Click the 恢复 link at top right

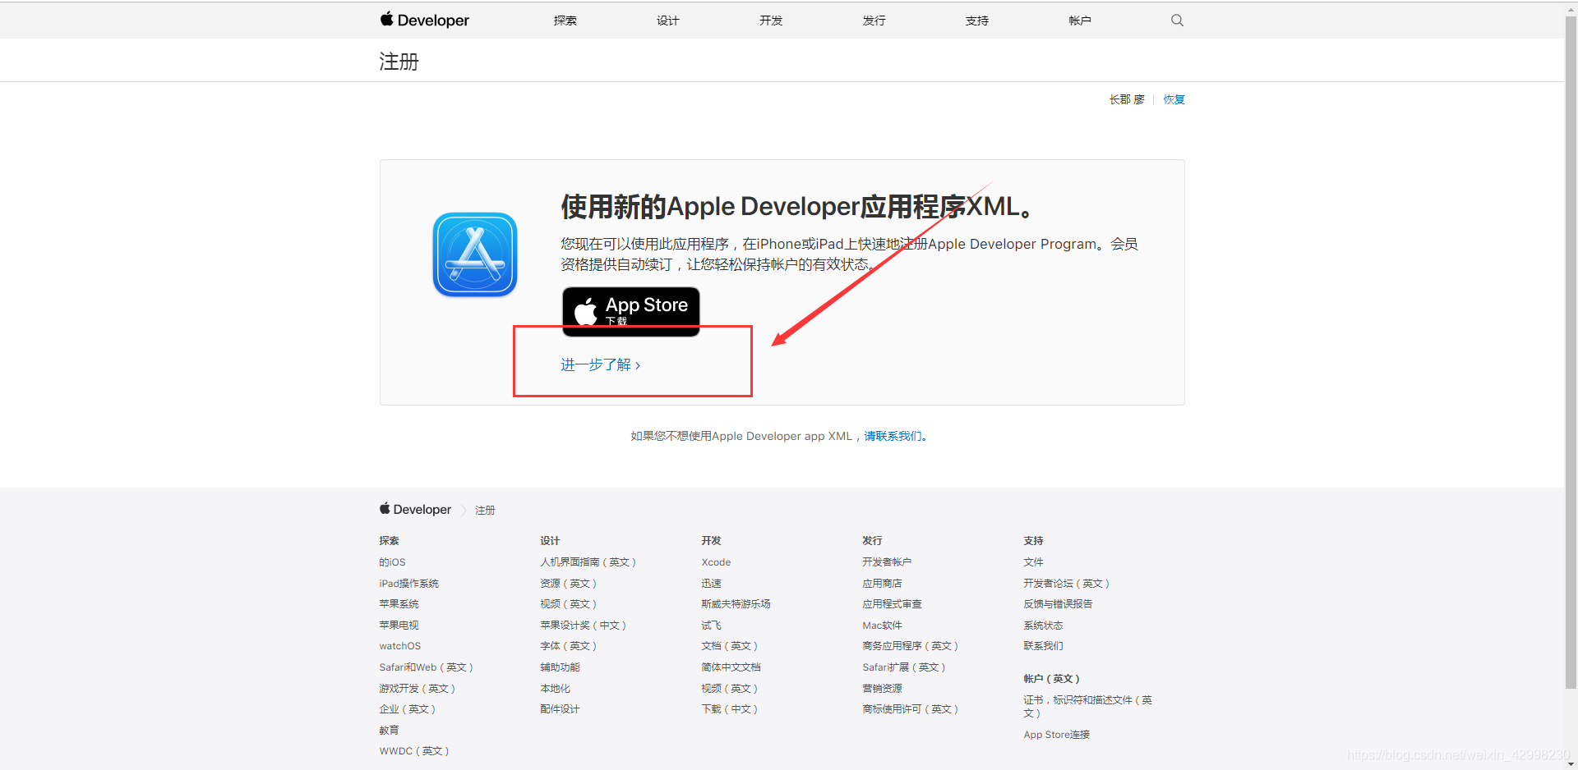pos(1174,99)
